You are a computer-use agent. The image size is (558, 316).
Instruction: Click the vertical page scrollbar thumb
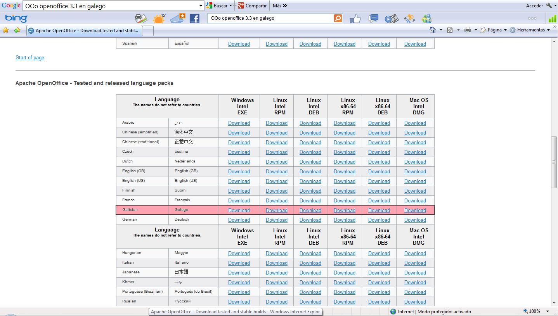(x=554, y=162)
